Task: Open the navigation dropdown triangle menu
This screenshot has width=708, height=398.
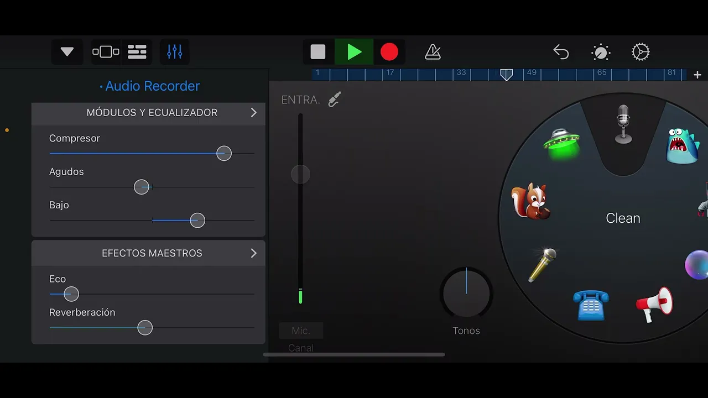Action: 67,52
